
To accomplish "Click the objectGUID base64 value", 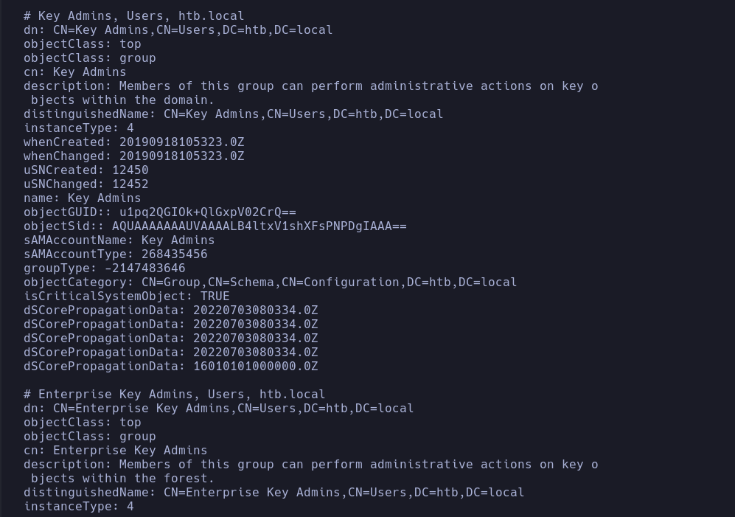I will click(x=207, y=212).
